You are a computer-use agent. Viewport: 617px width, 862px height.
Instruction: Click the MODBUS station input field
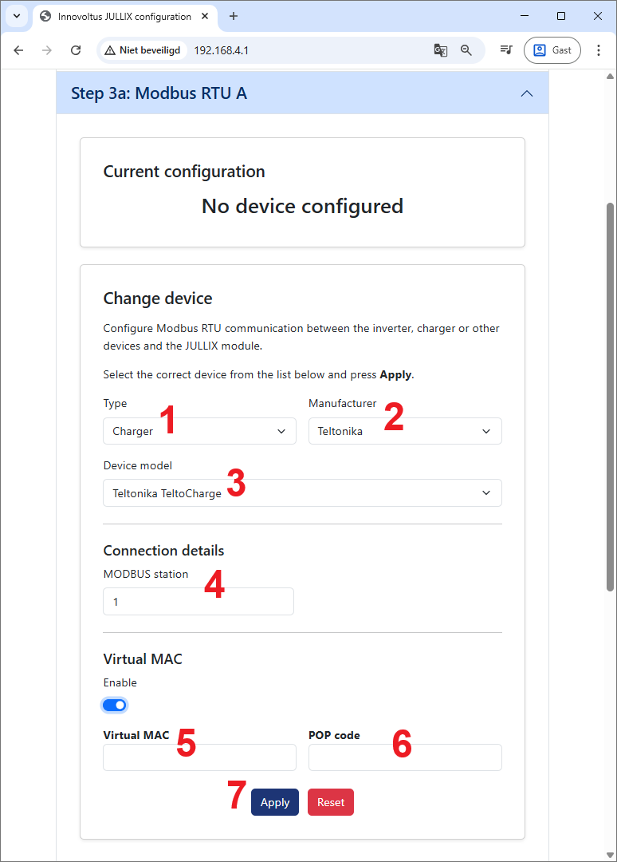click(x=198, y=602)
